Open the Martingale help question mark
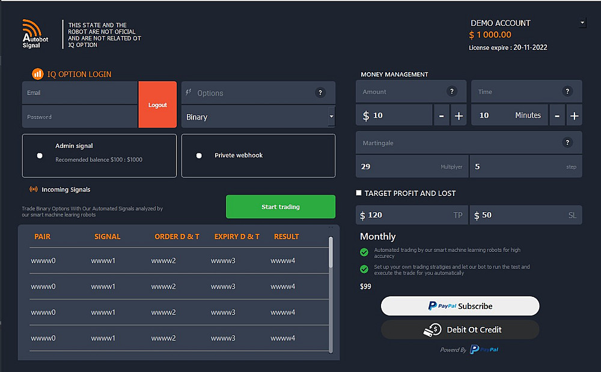This screenshot has height=372, width=601. 568,142
